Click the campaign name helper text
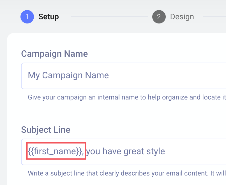This screenshot has width=226, height=185. pyautogui.click(x=123, y=97)
